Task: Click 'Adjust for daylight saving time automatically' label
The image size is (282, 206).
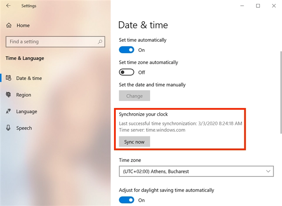Action: coord(166,190)
